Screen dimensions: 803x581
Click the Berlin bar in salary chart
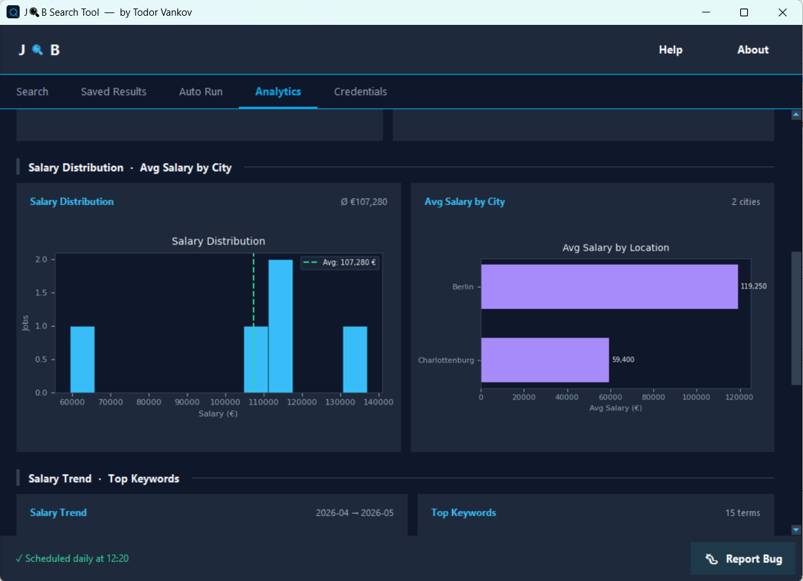[x=609, y=286]
